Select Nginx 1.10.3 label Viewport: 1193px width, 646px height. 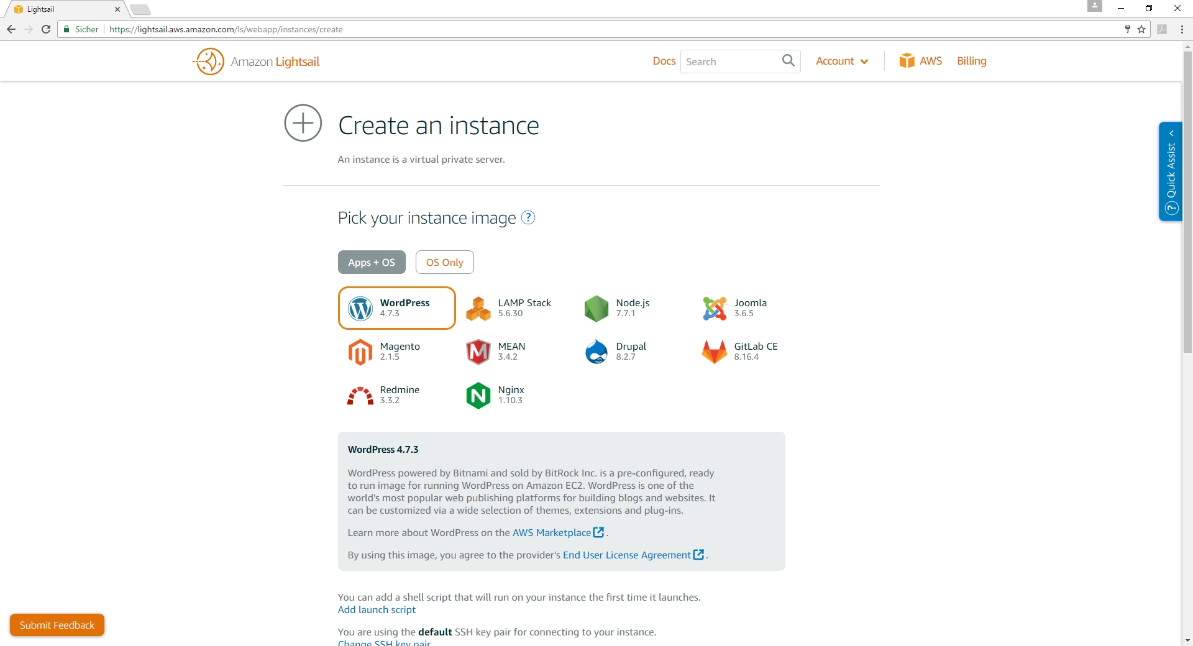pyautogui.click(x=511, y=394)
